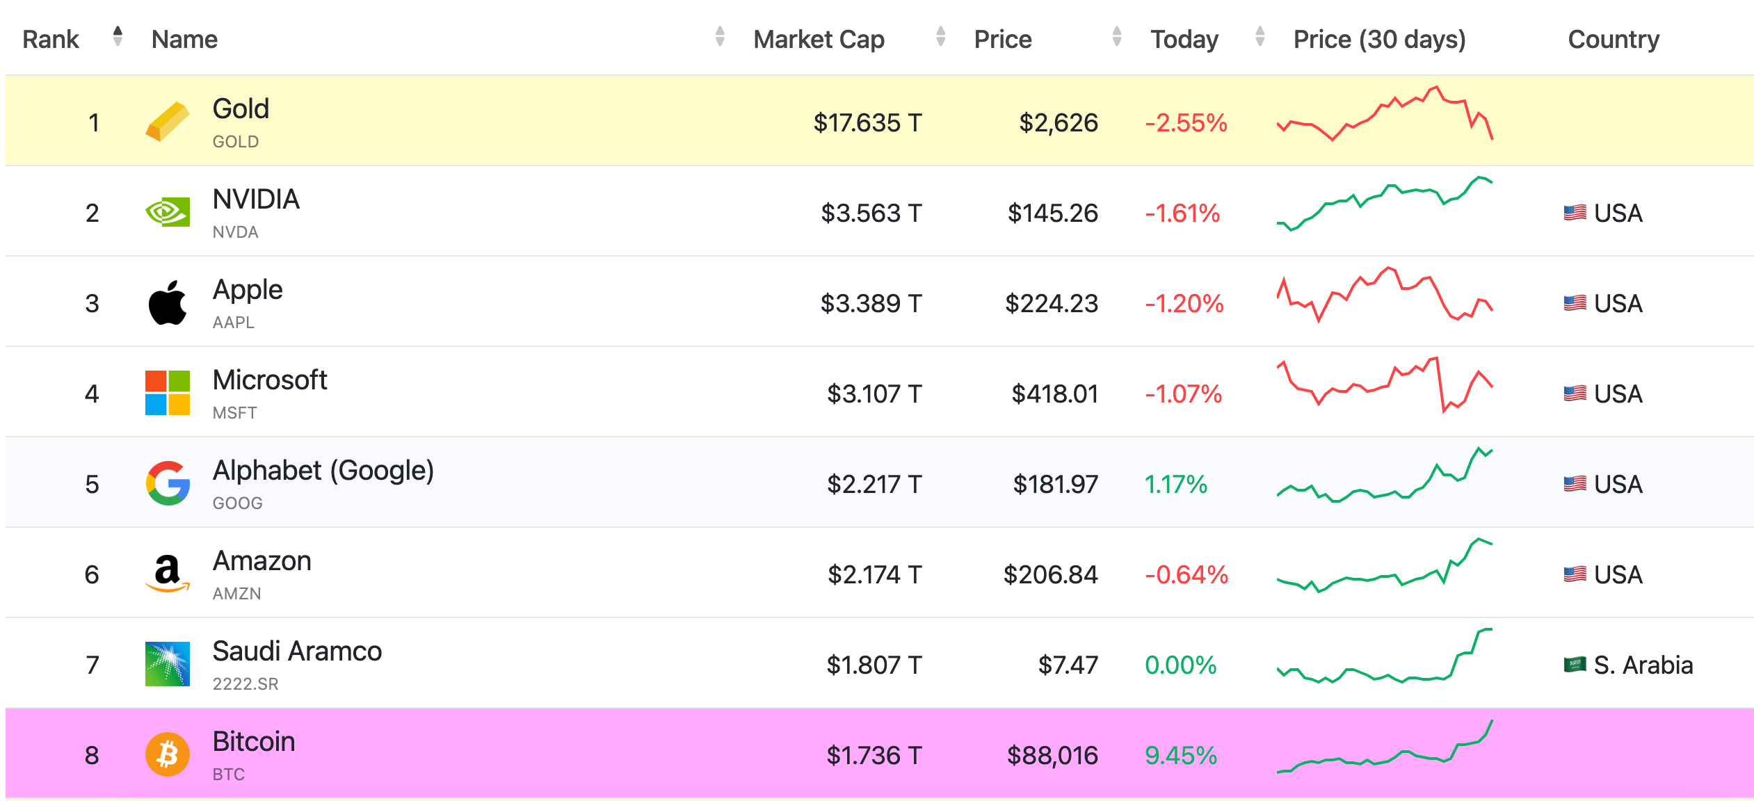Click the Rank column header
Viewport: 1754px width, 801px height.
coord(51,39)
